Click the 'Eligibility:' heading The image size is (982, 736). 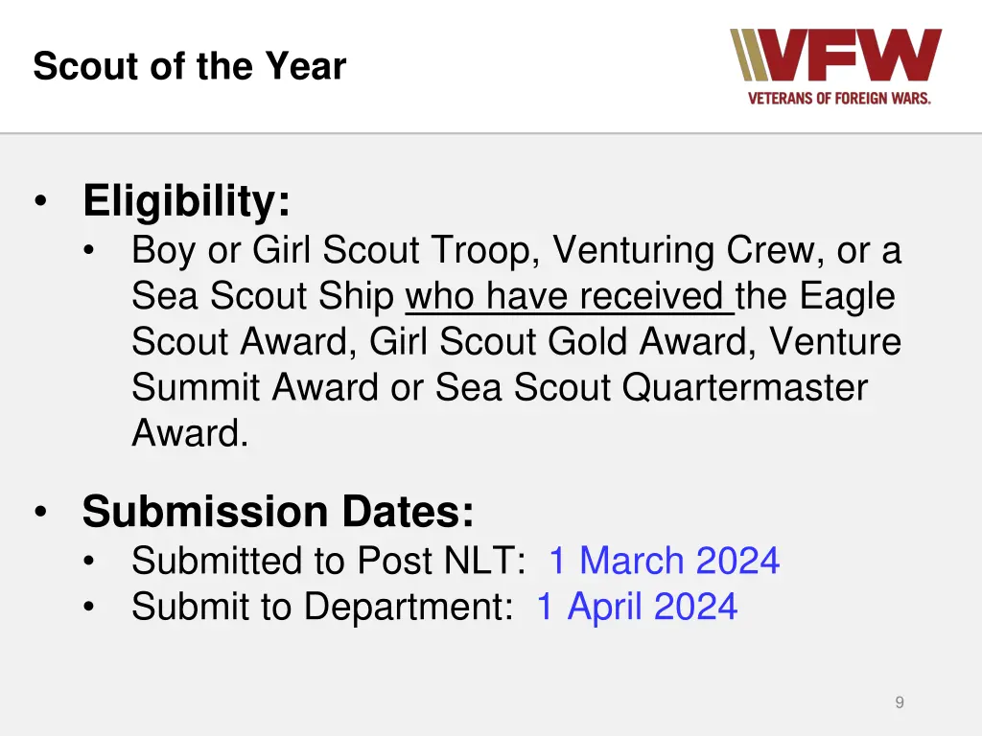pyautogui.click(x=186, y=202)
